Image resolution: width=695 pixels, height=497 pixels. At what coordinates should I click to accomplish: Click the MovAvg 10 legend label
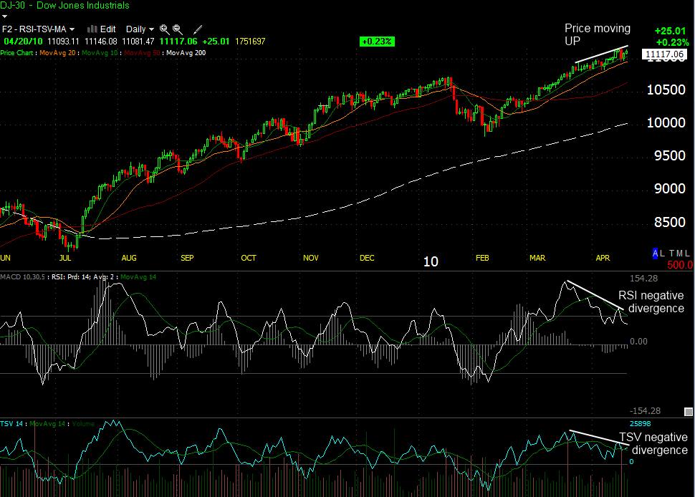tap(100, 53)
